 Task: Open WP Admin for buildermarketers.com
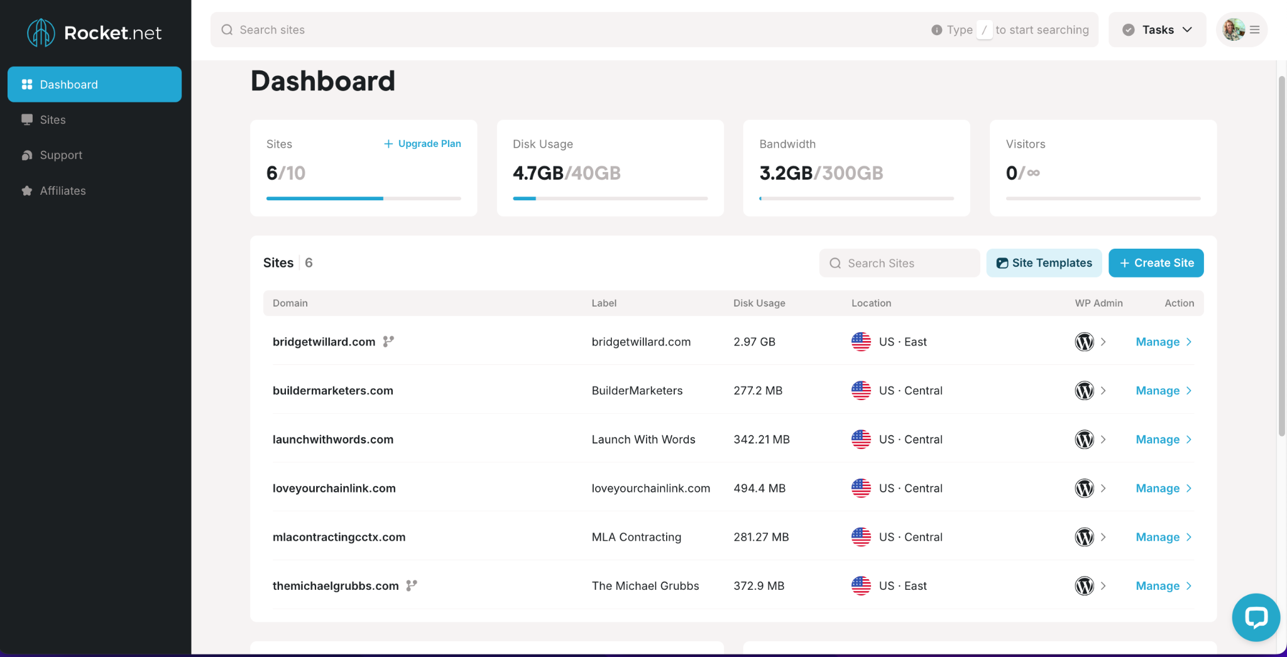tap(1084, 391)
